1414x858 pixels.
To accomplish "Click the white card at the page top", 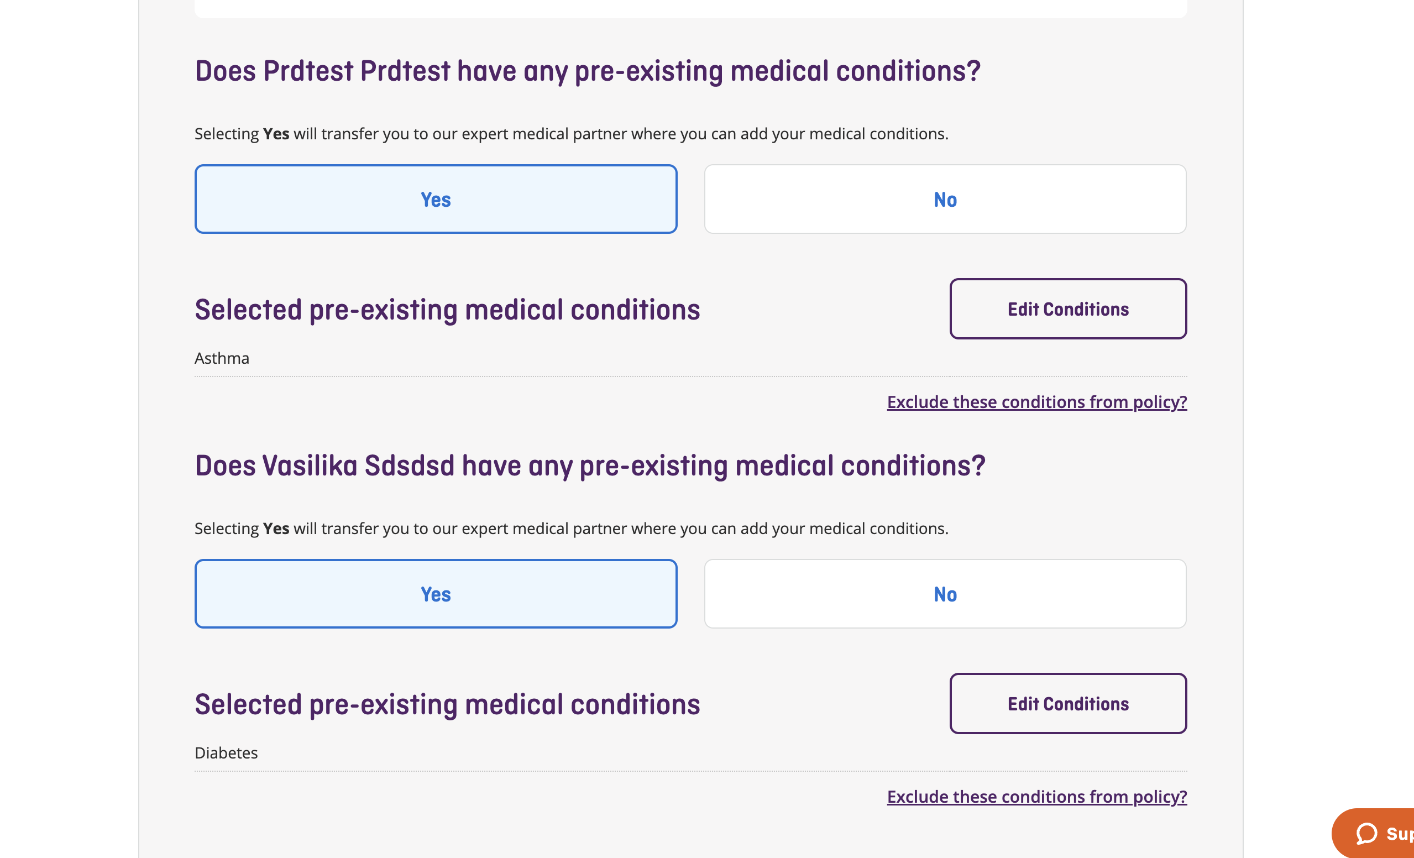I will [690, 8].
